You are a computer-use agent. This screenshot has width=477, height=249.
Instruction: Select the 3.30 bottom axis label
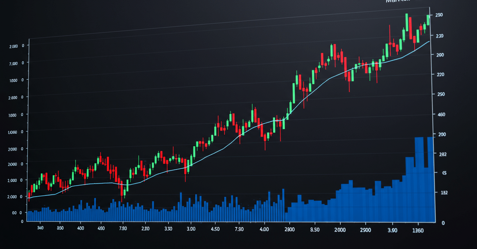[168, 229]
